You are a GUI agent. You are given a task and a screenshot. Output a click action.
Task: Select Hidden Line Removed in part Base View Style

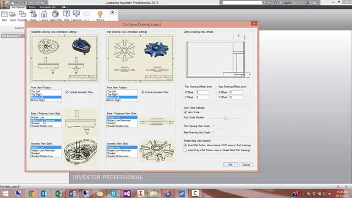122,120
